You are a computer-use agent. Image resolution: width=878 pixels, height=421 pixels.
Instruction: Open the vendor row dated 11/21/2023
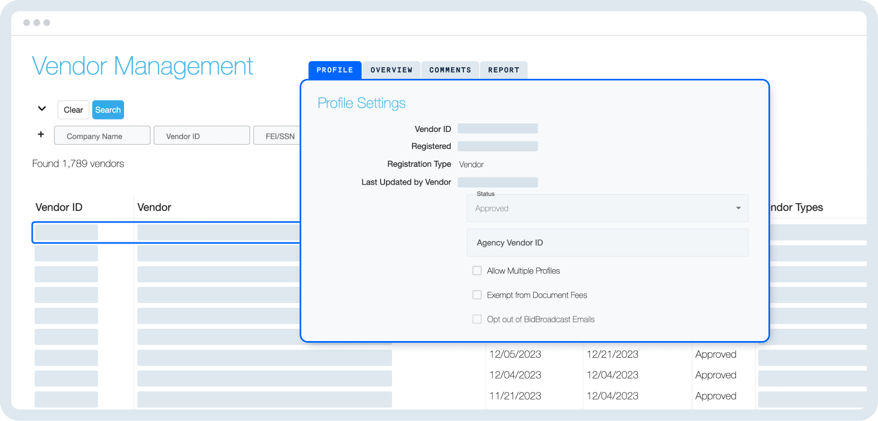point(515,396)
